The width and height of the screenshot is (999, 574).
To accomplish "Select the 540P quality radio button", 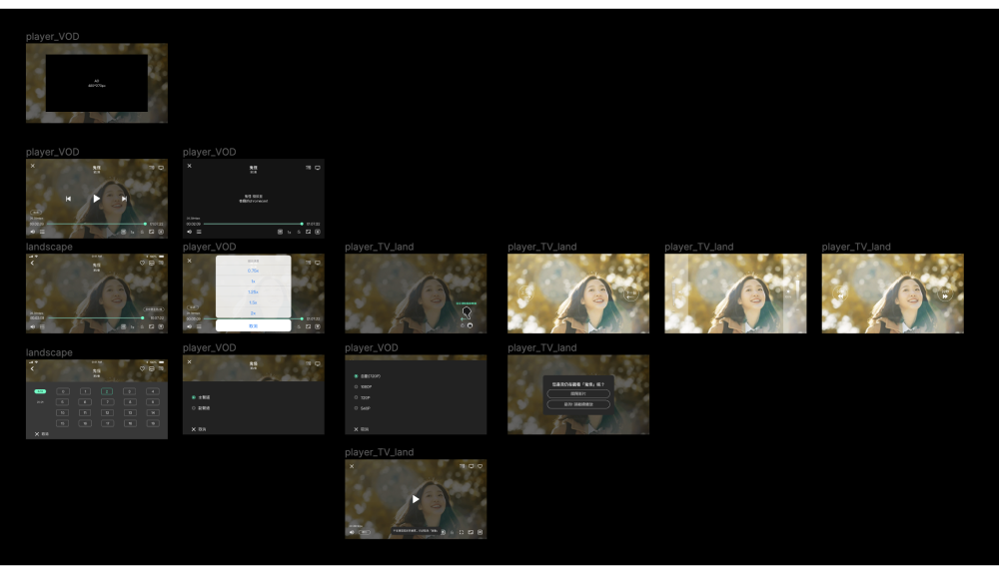I will (356, 407).
